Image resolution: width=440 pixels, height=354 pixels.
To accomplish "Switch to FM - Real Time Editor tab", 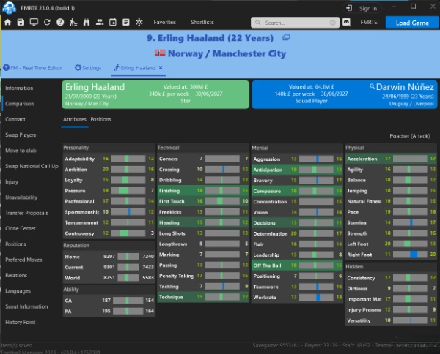I will pos(32,68).
